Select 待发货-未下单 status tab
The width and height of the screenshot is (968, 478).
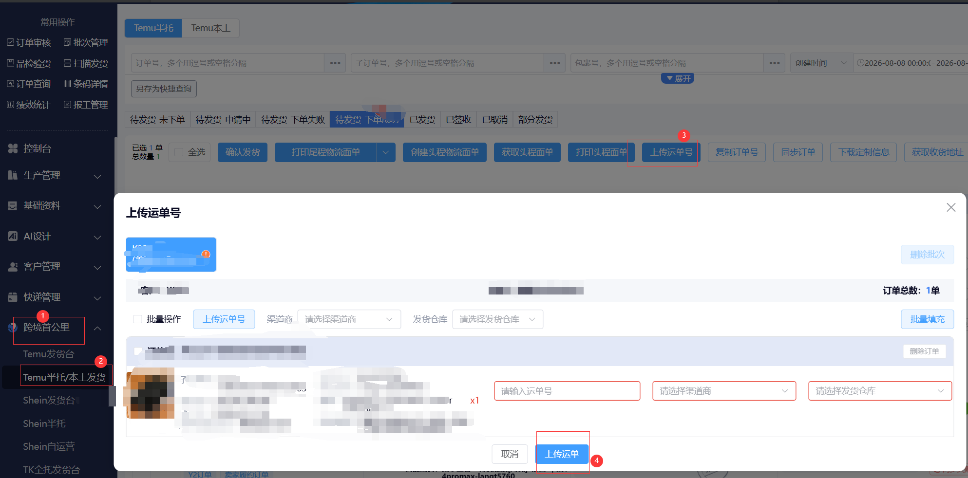[x=157, y=120]
